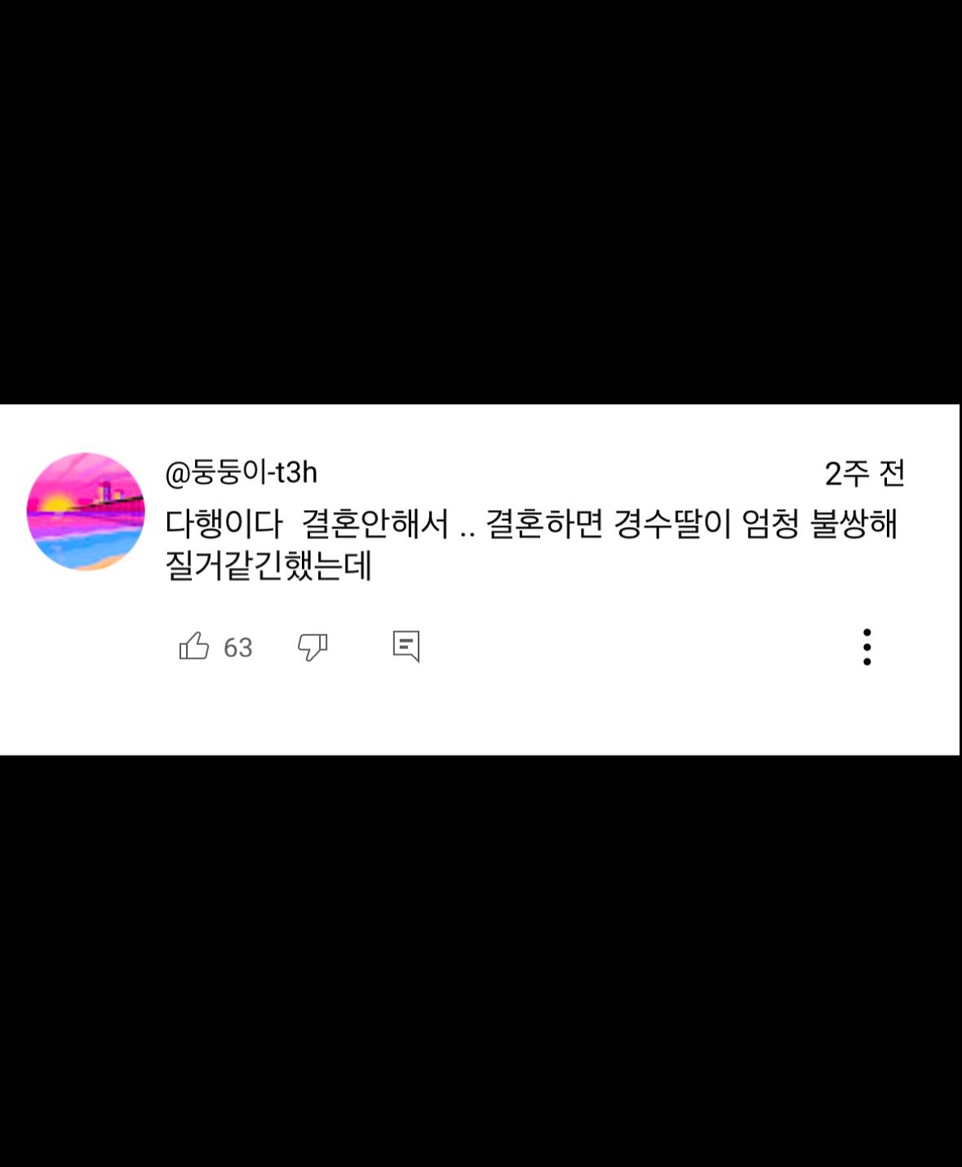962x1167 pixels.
Task: Click the word '결혼하면' in the comment
Action: click(x=544, y=524)
